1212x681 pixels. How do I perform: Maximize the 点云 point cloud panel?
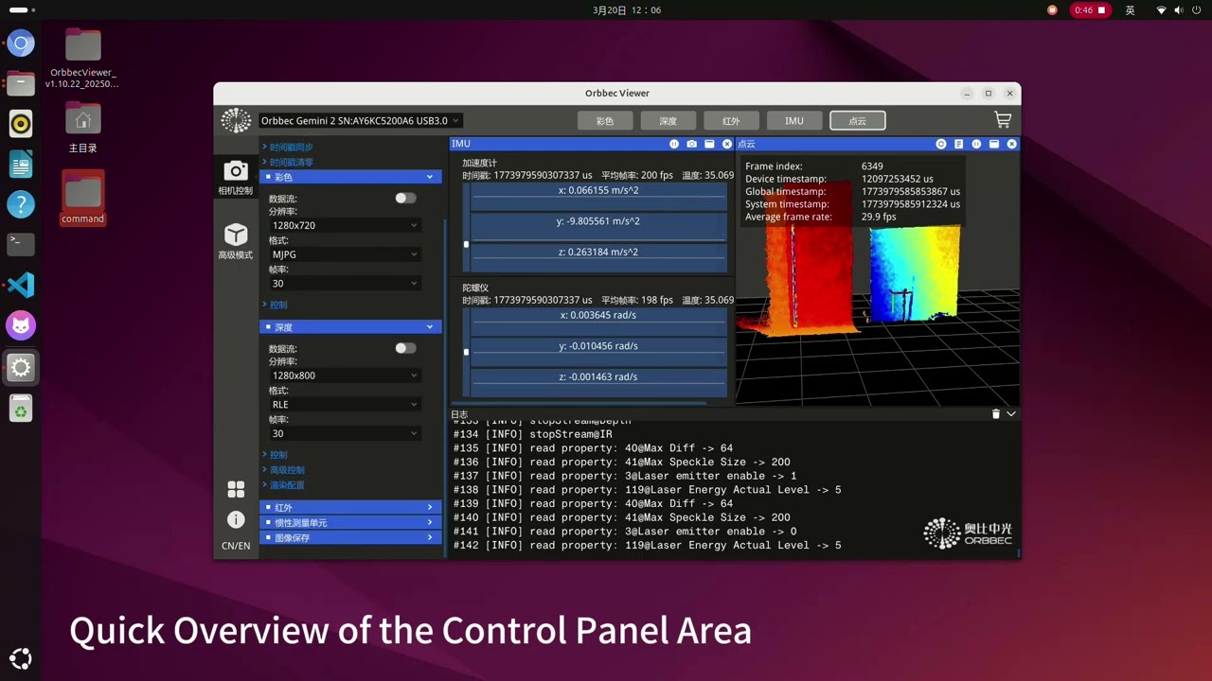pyautogui.click(x=994, y=144)
